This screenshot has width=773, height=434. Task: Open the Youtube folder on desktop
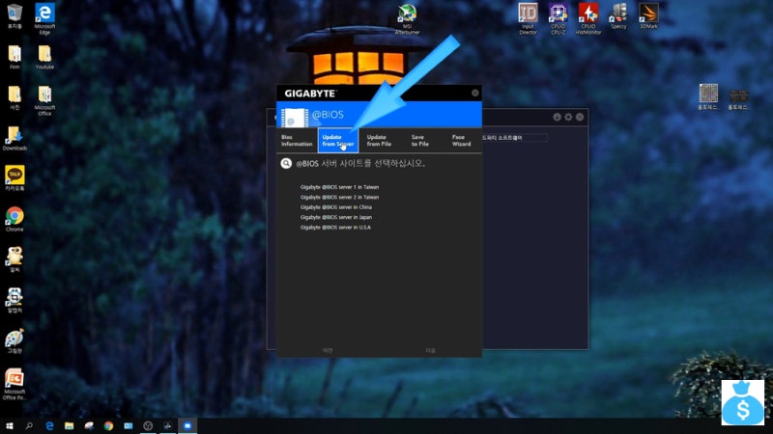(x=44, y=57)
